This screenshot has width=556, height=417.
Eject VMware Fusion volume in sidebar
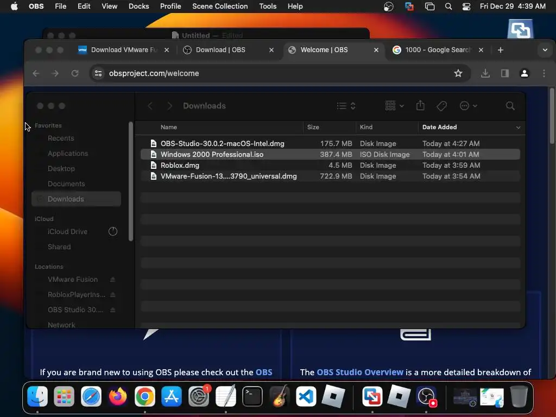pos(112,280)
